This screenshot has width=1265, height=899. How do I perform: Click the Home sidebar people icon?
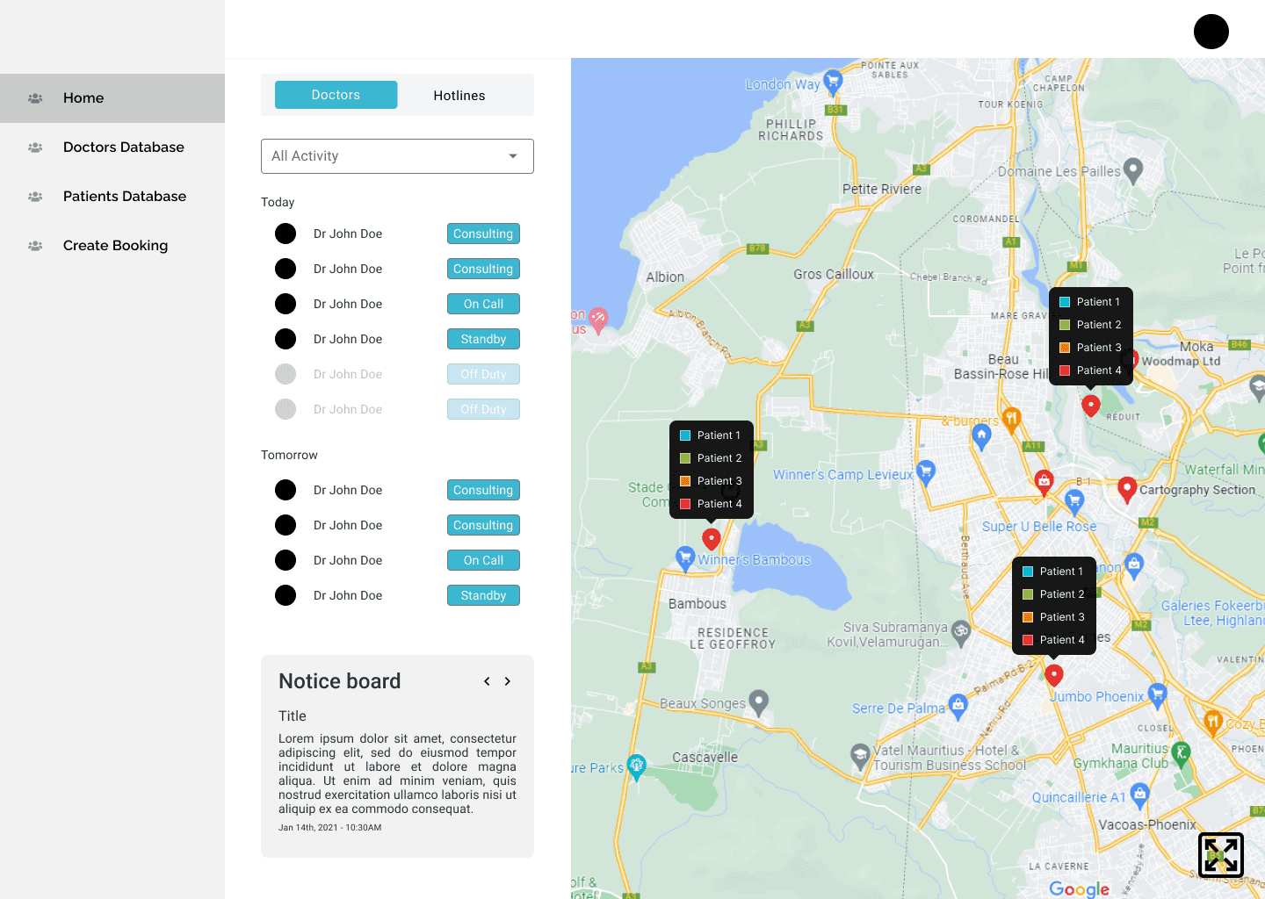coord(35,98)
